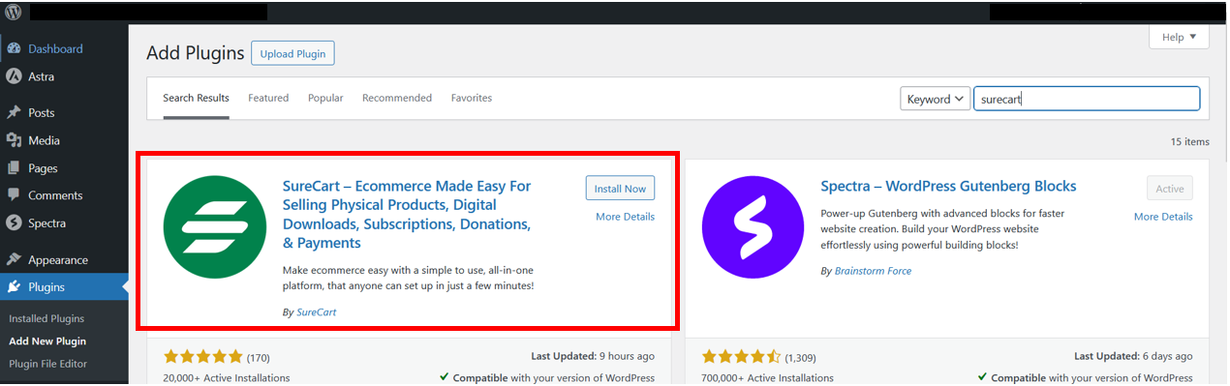Click SureCart's five-star rating
This screenshot has width=1230, height=386.
[x=203, y=357]
